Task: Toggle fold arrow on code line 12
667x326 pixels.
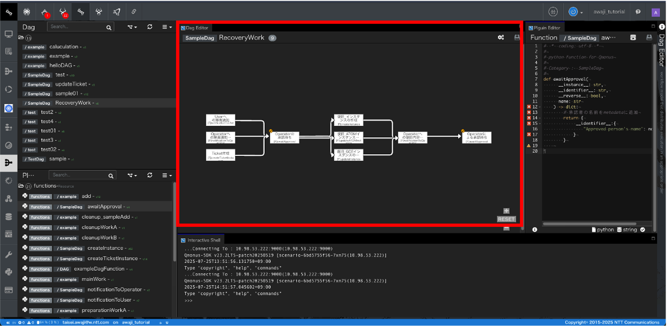Action: click(540, 107)
